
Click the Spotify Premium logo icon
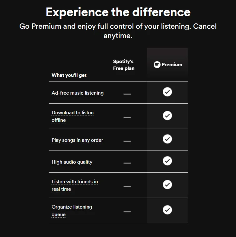point(157,65)
